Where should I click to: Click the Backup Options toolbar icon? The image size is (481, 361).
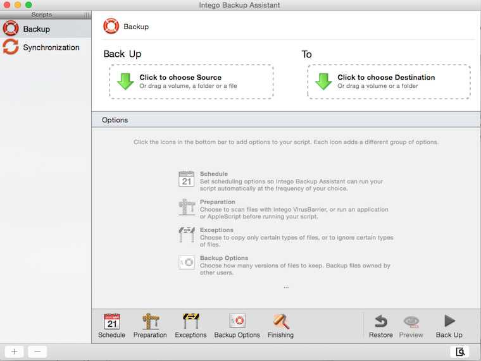tap(237, 326)
